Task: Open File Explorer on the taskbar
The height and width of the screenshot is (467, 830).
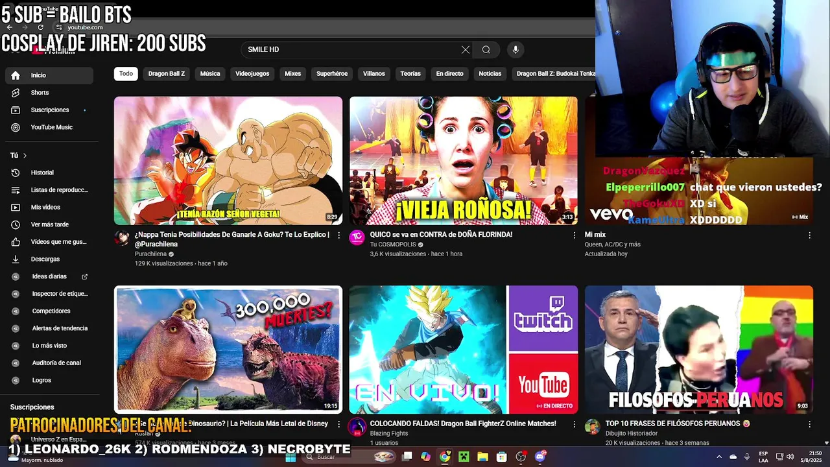Action: click(x=482, y=457)
